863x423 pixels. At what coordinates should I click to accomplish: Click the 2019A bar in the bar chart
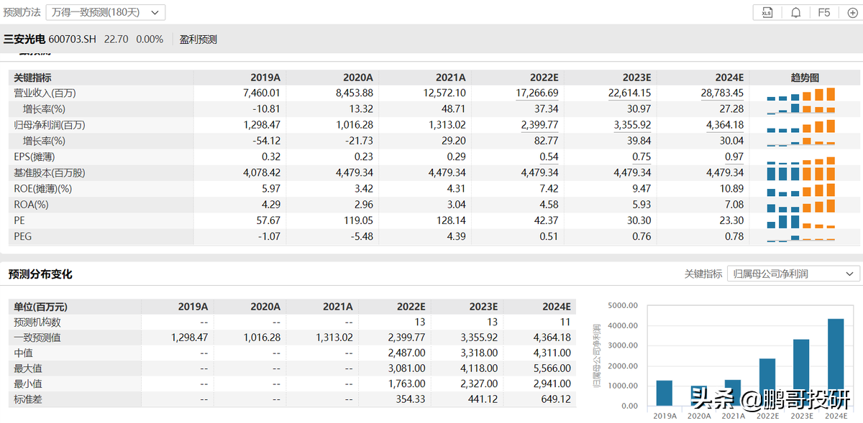coord(665,393)
